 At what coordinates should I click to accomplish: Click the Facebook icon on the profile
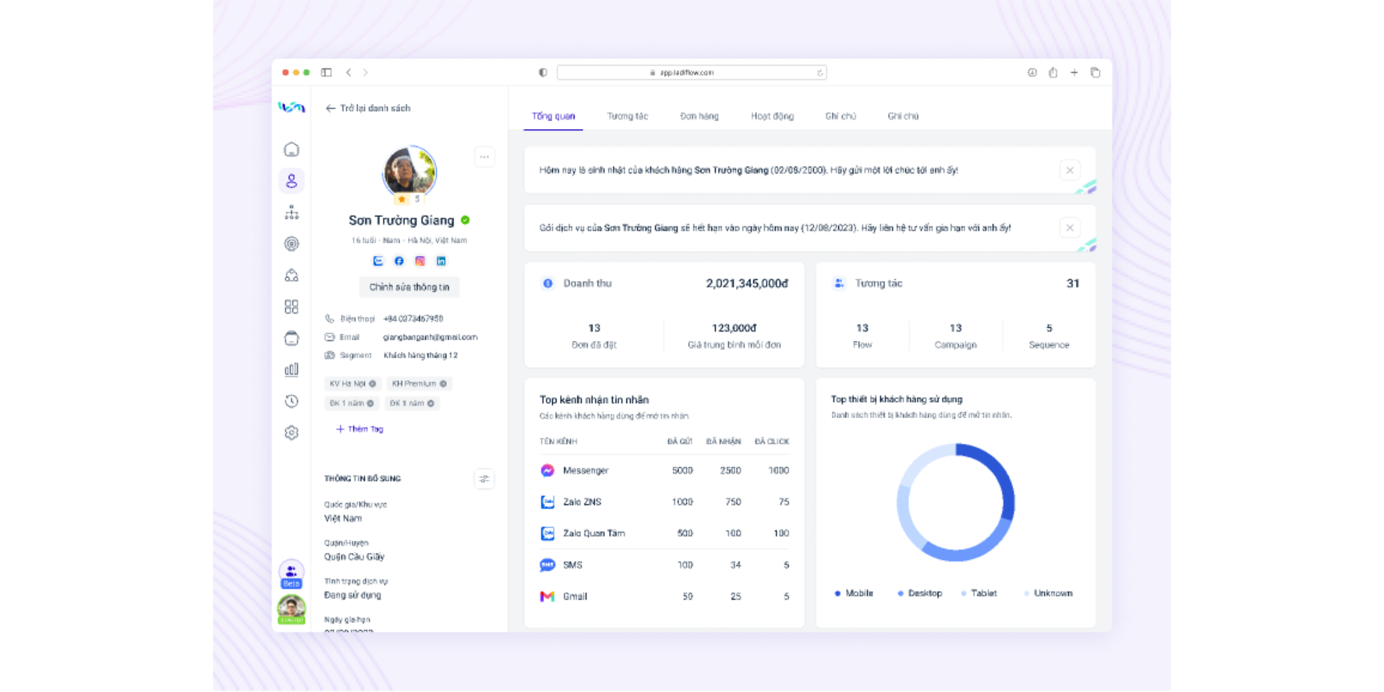click(x=399, y=261)
